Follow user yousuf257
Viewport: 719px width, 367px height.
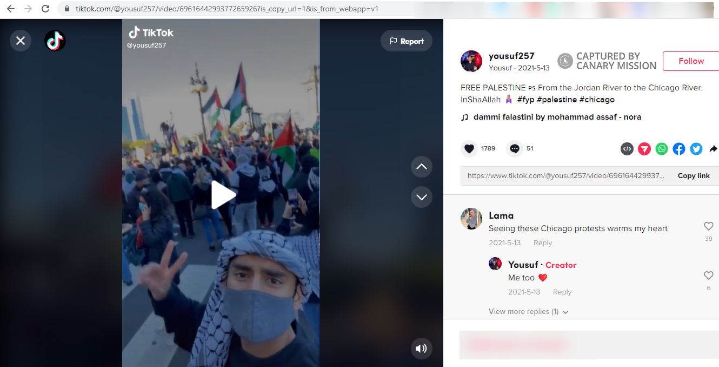point(692,61)
